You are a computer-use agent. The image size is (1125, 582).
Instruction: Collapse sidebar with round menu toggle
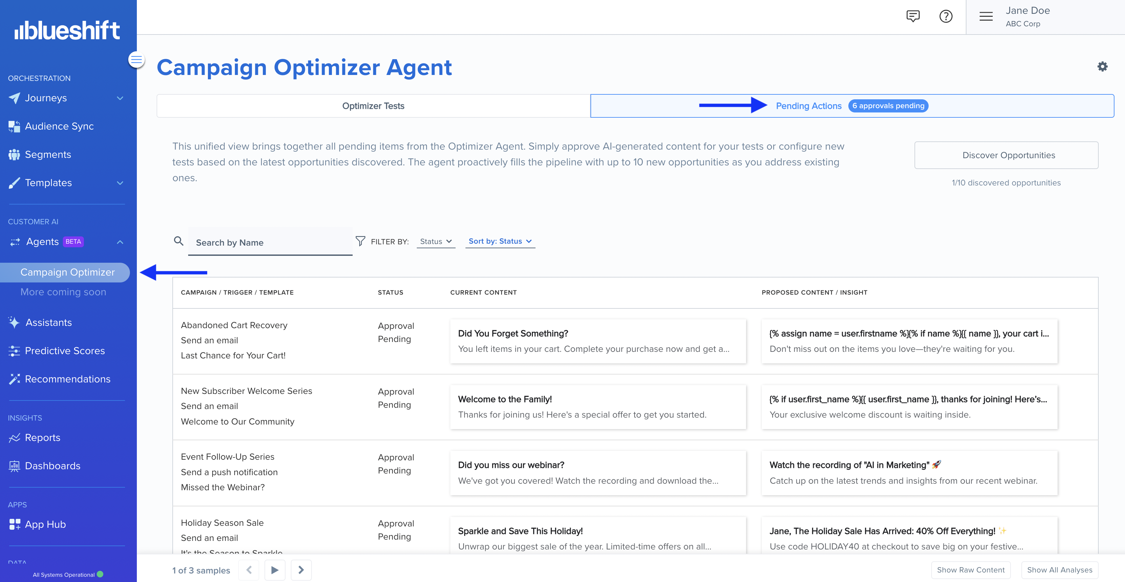(x=136, y=60)
